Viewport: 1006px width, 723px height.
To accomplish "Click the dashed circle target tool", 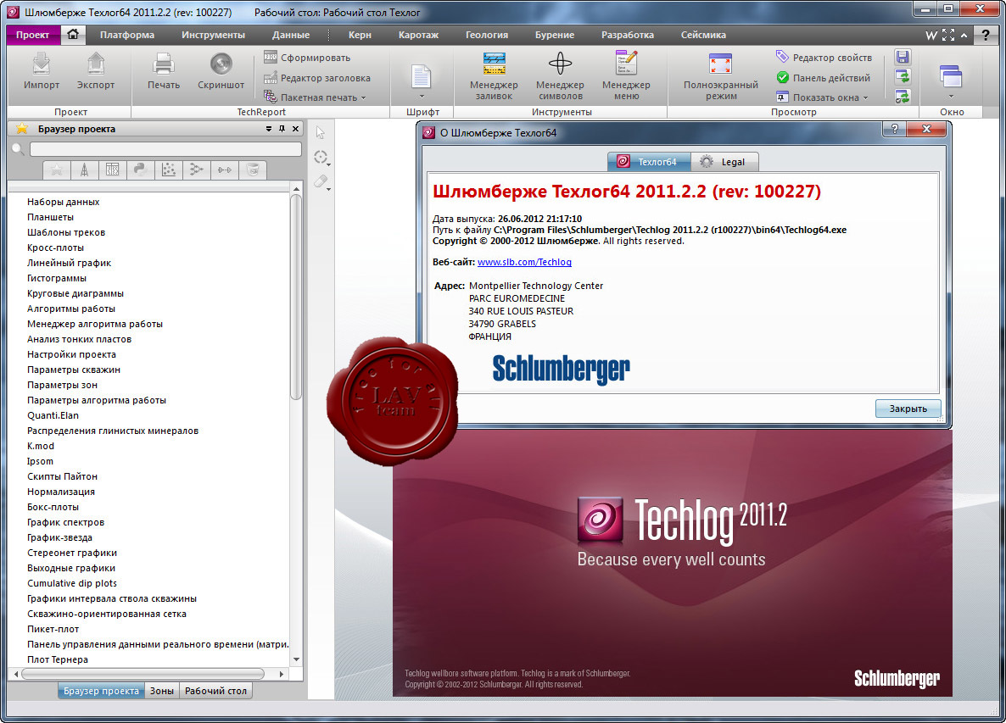I will (320, 157).
